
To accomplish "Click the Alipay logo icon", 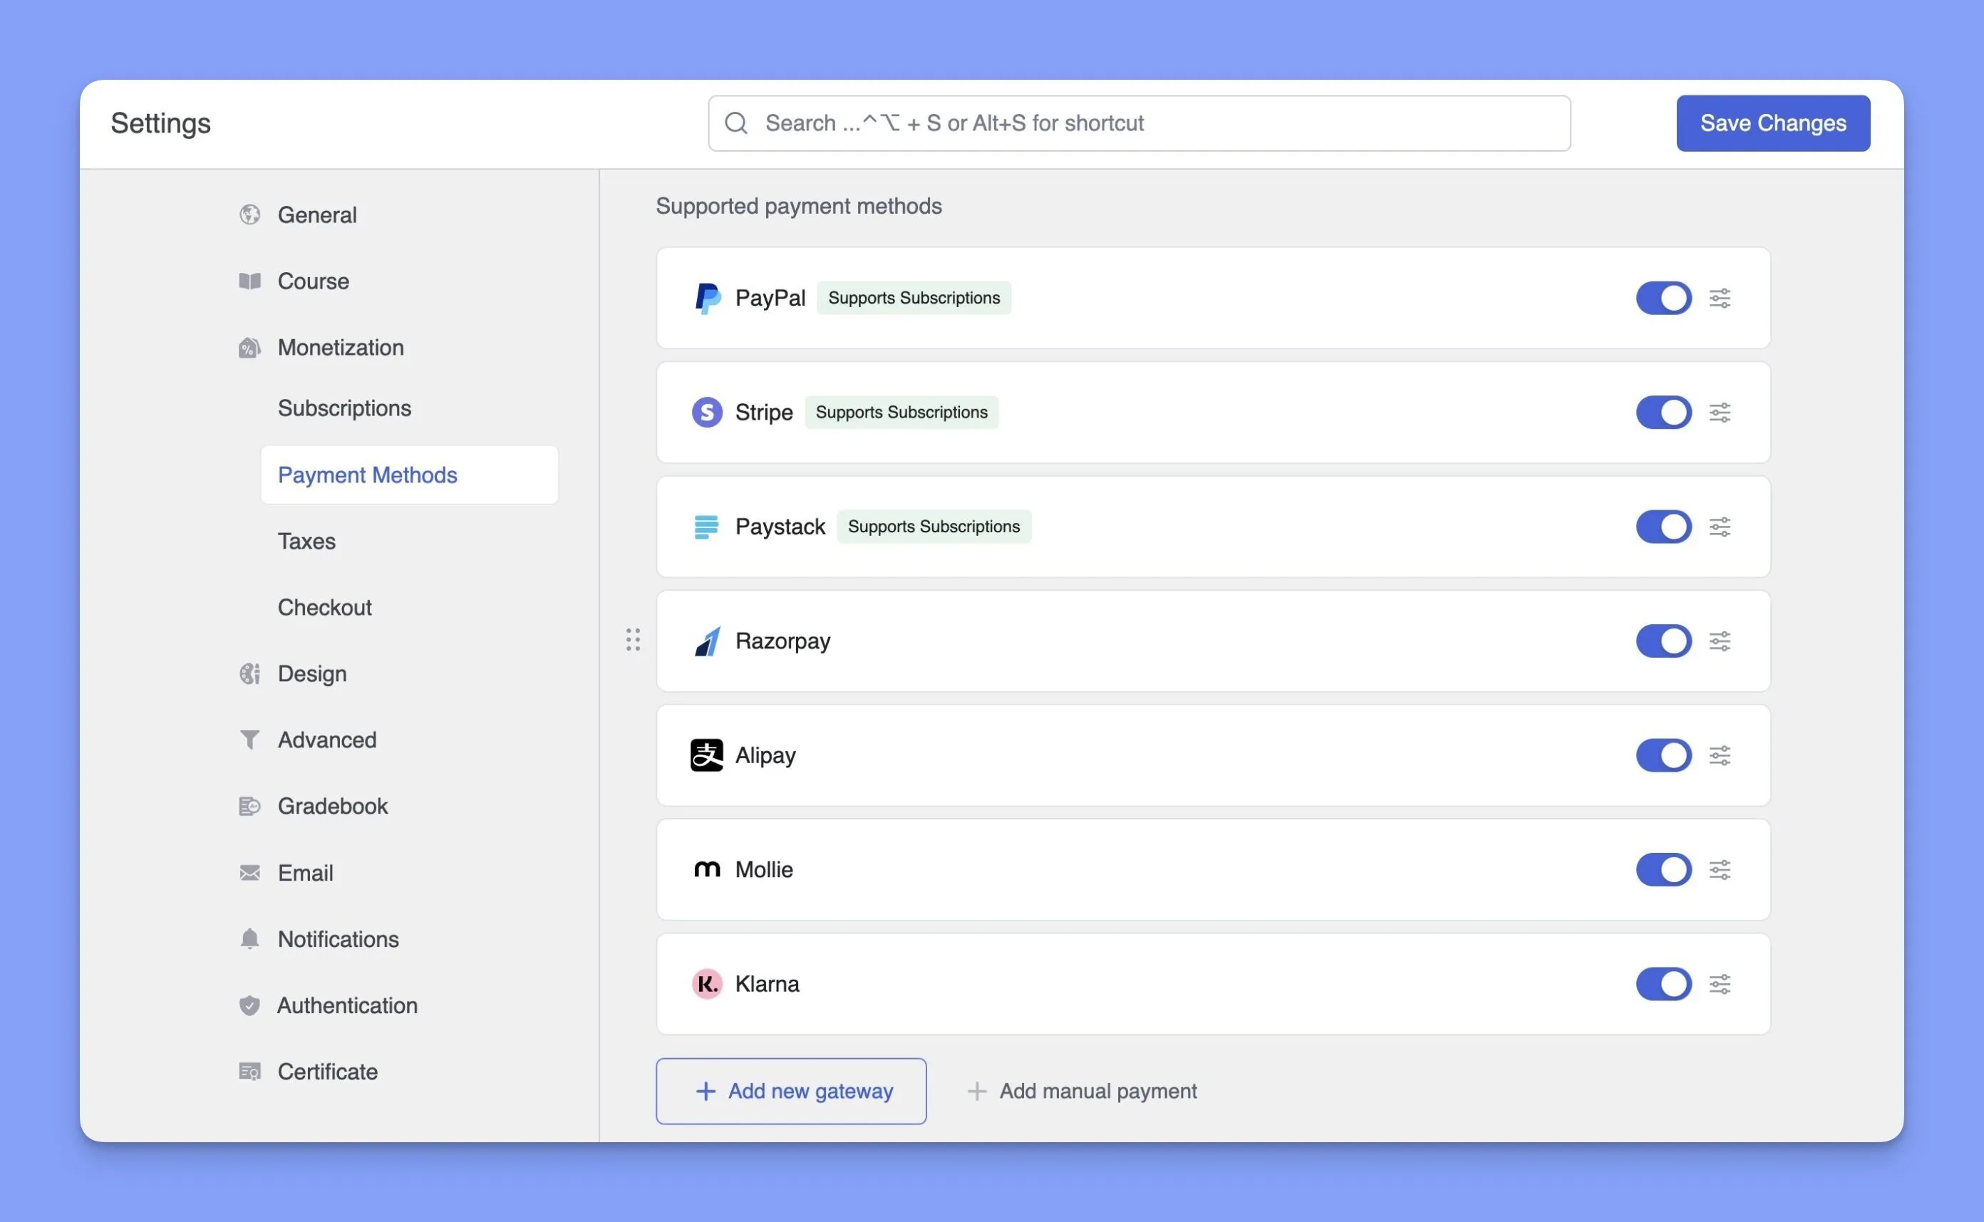I will tap(707, 756).
